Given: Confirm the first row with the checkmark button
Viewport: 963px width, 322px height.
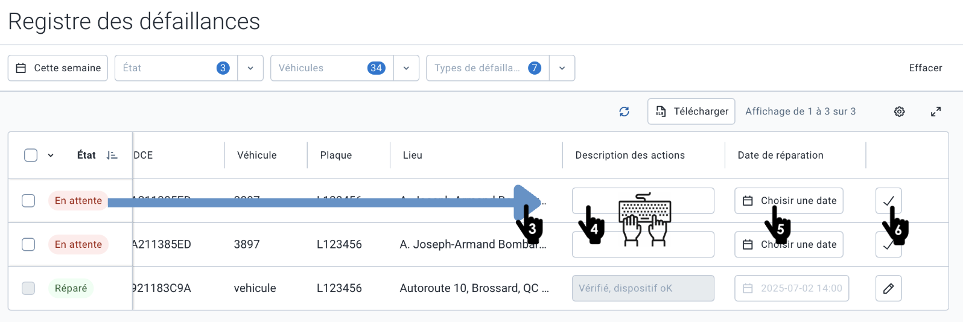Looking at the screenshot, I should coord(888,200).
